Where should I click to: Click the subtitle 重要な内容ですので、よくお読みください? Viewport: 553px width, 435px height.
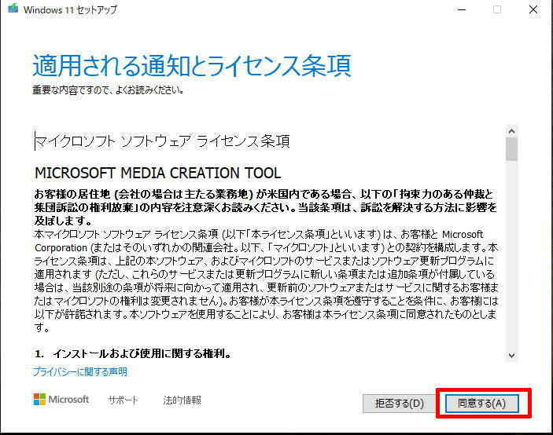108,90
